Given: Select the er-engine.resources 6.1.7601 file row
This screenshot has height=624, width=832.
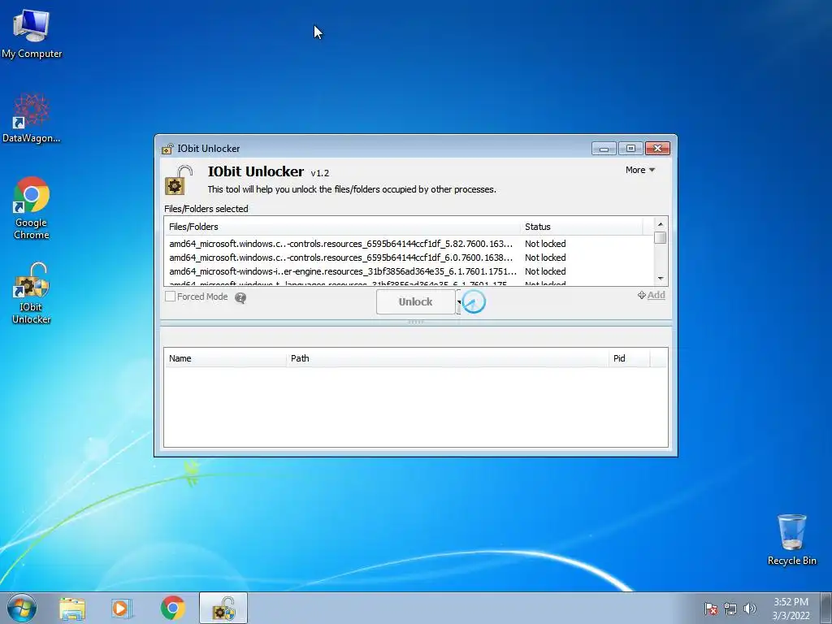Looking at the screenshot, I should (x=409, y=271).
